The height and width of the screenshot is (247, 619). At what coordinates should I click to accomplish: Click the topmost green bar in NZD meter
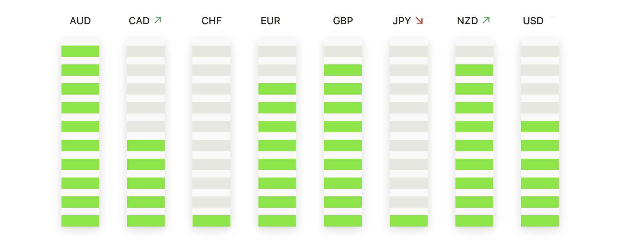click(474, 70)
